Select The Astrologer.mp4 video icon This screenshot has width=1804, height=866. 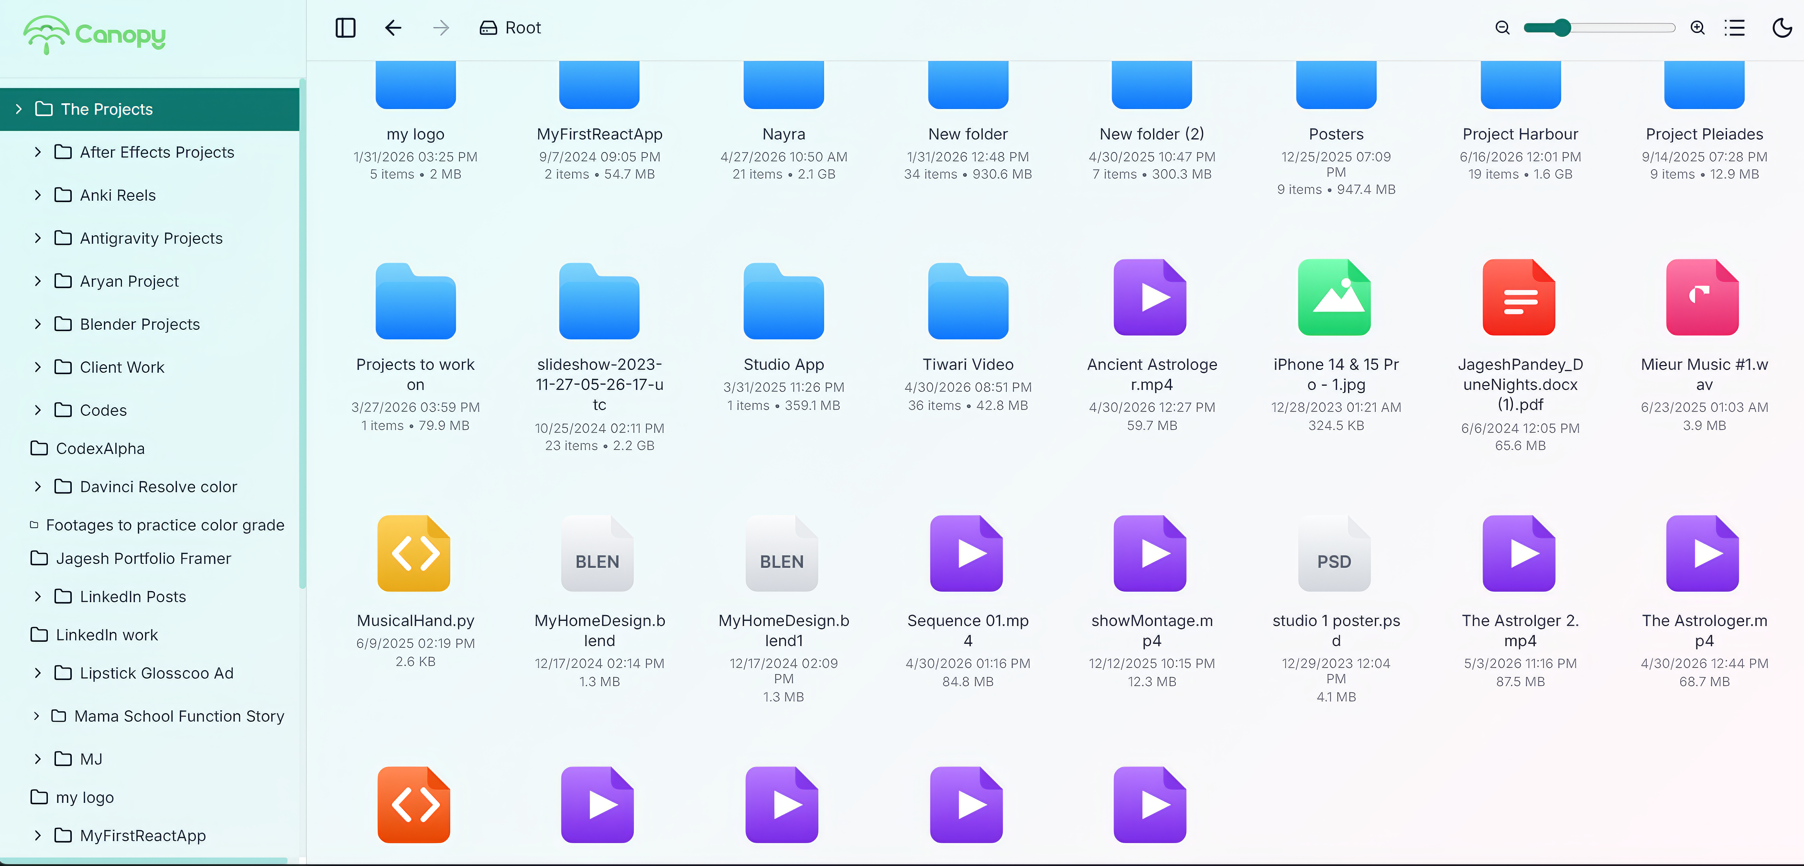pos(1703,554)
